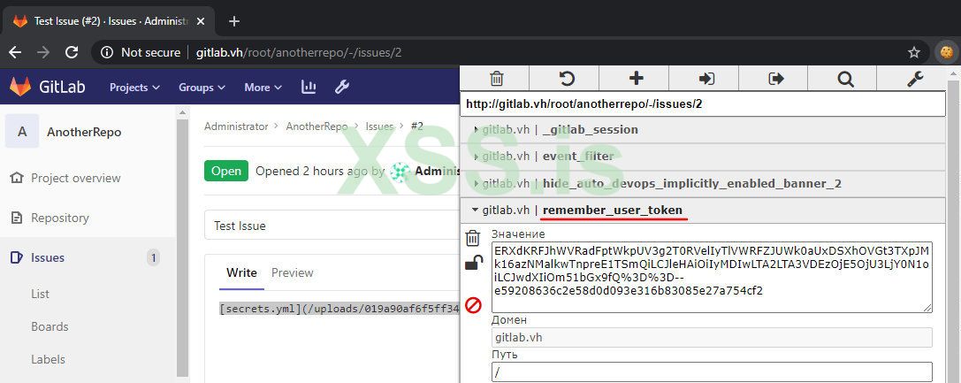The image size is (961, 383).
Task: Click the cookie editor URL field
Action: [702, 104]
